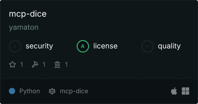The width and height of the screenshot is (198, 104).
Task: Click the blue Python language dot
Action: click(x=12, y=91)
